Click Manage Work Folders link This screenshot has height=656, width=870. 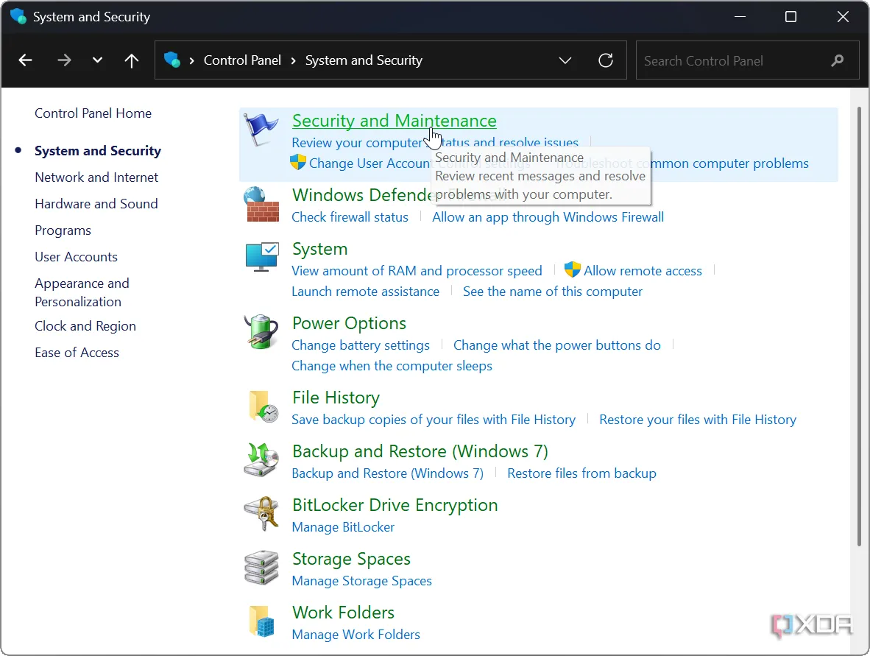click(356, 635)
